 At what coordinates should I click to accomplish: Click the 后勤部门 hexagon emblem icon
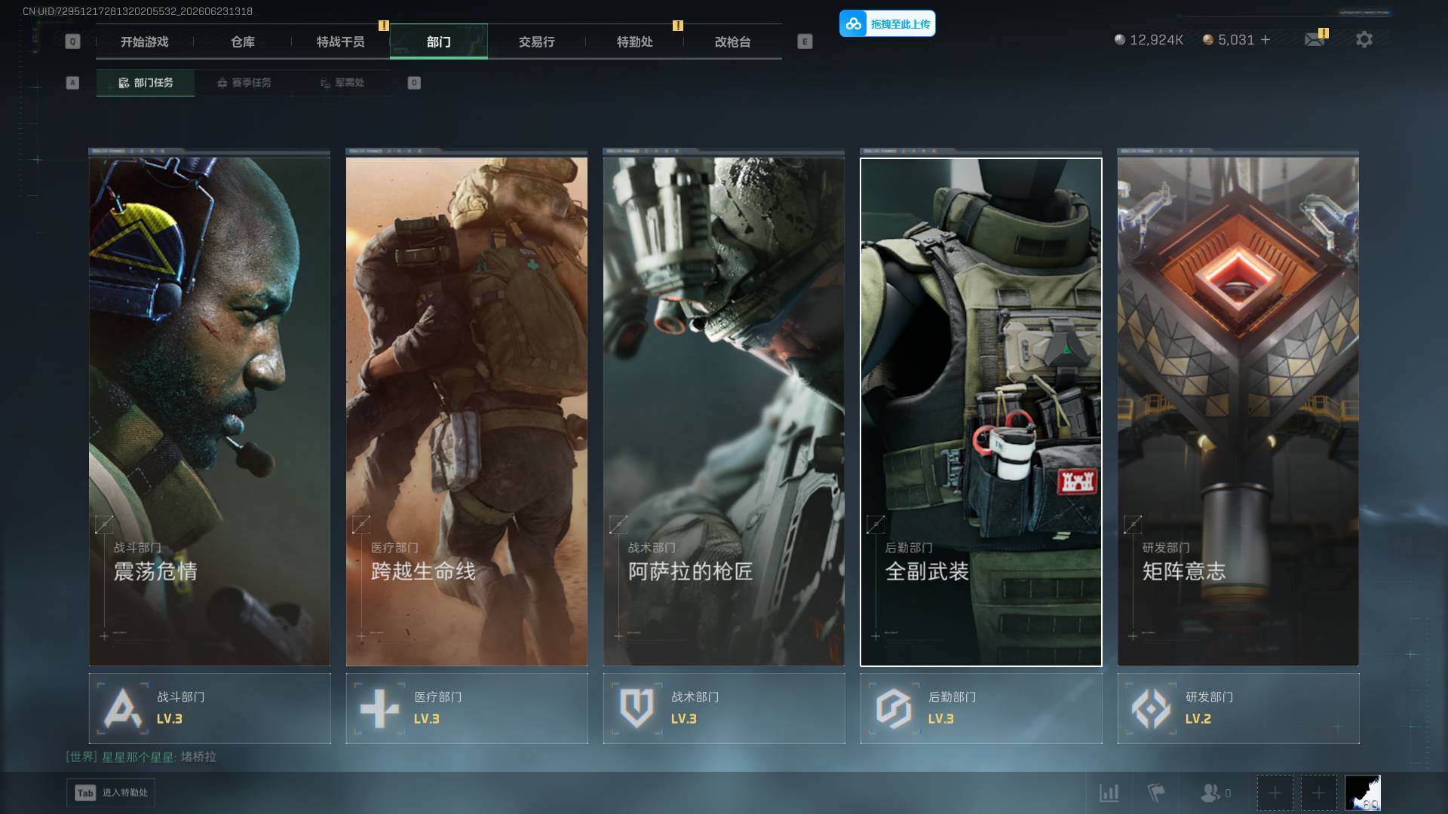click(894, 708)
